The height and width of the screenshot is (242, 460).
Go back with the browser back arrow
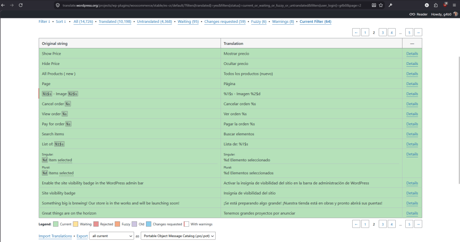click(3, 5)
